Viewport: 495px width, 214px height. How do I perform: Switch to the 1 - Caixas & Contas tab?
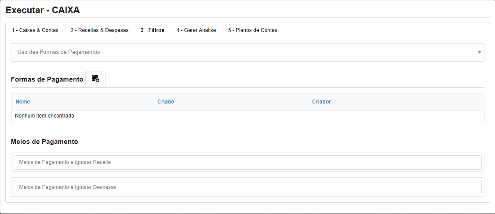[x=35, y=30]
